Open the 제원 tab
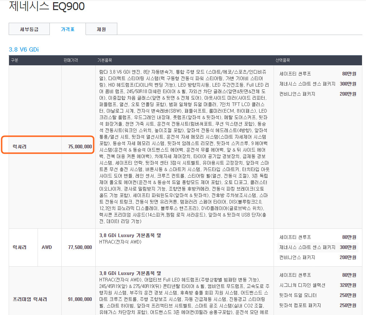 (101, 29)
